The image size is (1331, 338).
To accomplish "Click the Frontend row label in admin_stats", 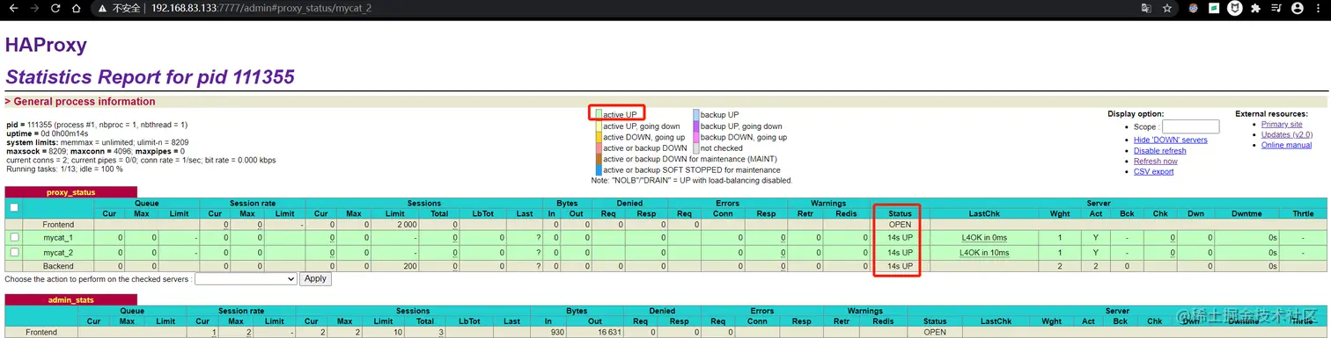I will (42, 333).
